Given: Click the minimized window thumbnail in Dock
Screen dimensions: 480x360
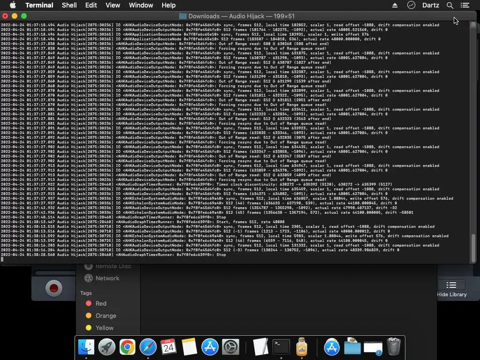Looking at the screenshot, I should point(373,348).
